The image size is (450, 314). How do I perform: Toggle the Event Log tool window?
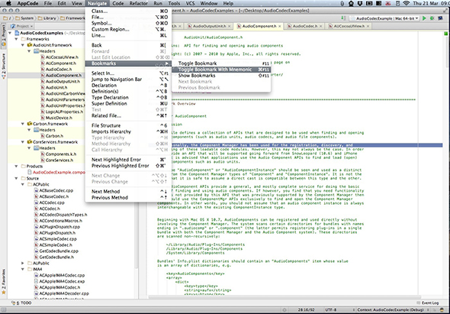tap(427, 303)
